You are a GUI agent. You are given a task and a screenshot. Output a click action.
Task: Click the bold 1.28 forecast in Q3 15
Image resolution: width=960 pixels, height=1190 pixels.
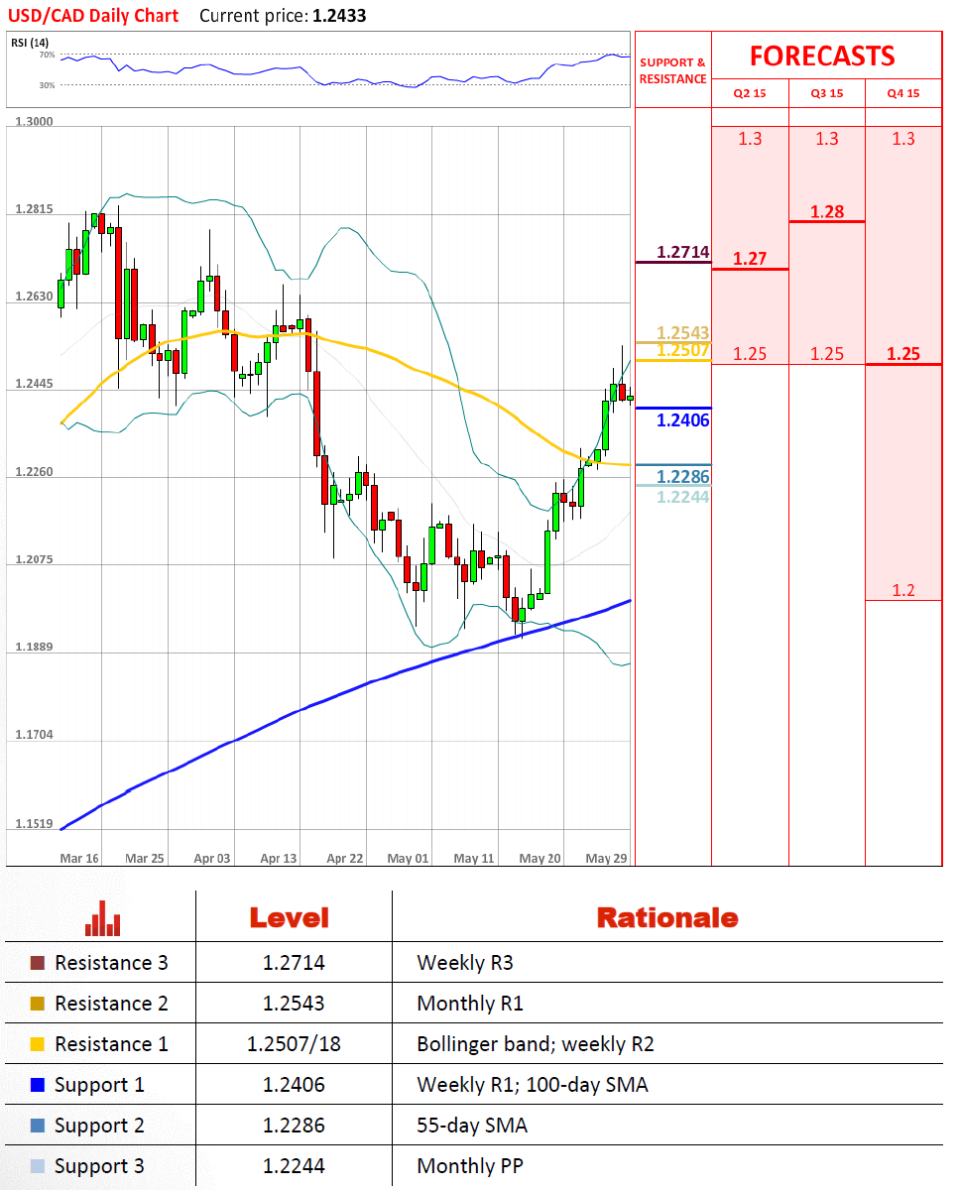coord(827,211)
